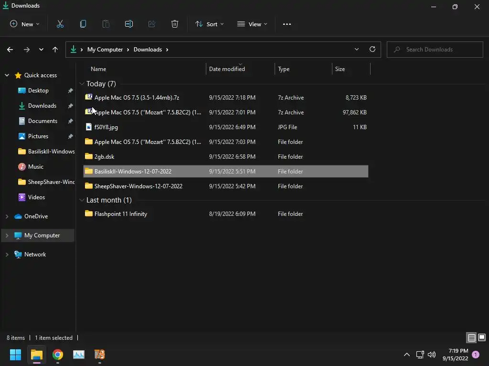Click the Rename icon in the toolbar
The width and height of the screenshot is (489, 366).
click(129, 24)
